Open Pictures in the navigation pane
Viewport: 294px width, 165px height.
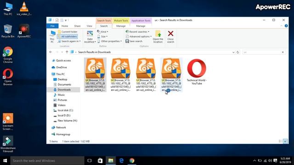pyautogui.click(x=60, y=100)
